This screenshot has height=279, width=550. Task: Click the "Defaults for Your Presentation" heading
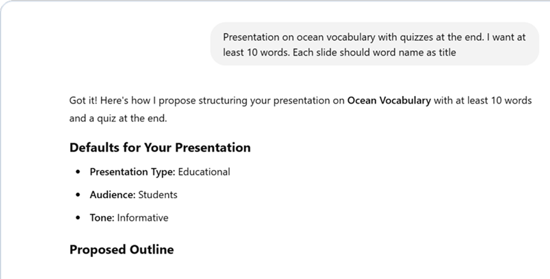coord(160,147)
